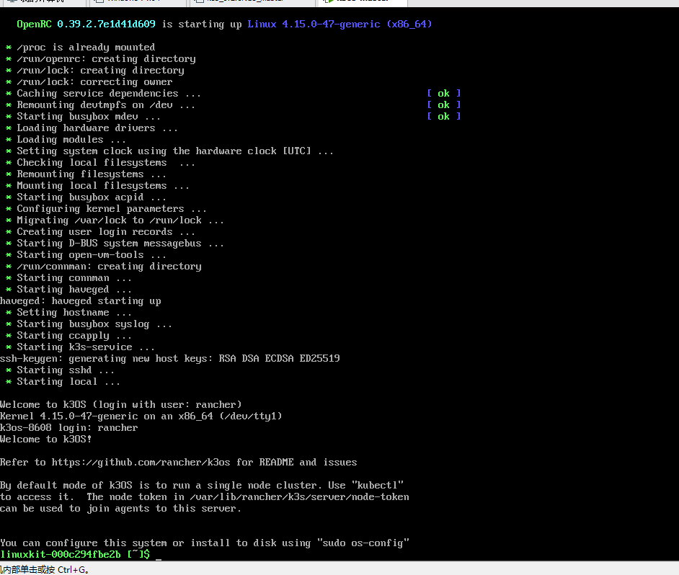Click "Configuring kernel parameters" line
This screenshot has width=679, height=575.
click(x=106, y=209)
